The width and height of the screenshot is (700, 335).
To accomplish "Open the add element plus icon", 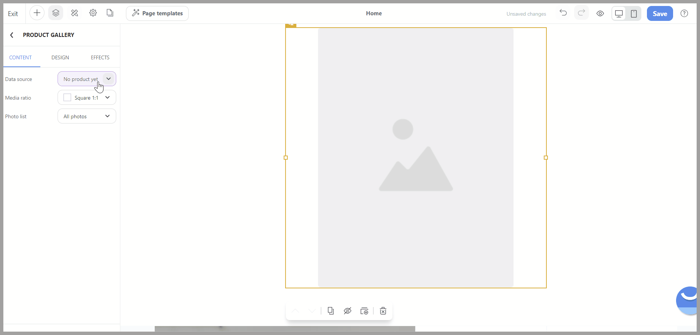I will click(37, 13).
